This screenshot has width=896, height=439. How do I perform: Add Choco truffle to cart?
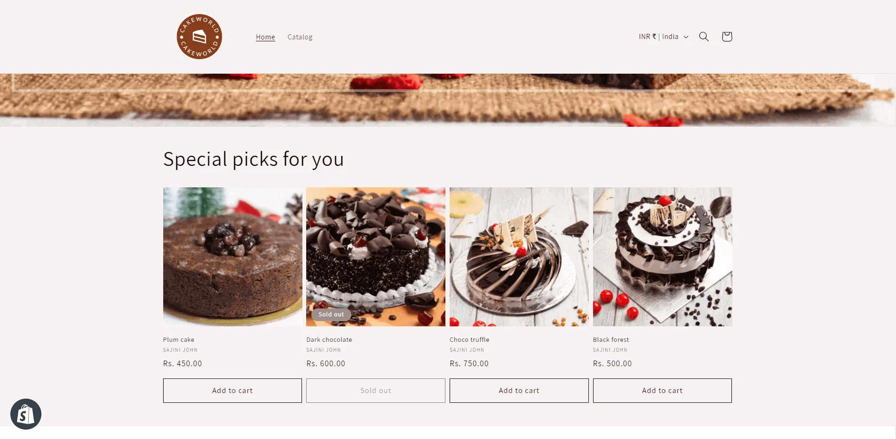click(x=519, y=391)
